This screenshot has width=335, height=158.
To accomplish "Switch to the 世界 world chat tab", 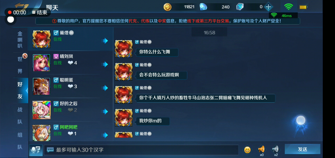I will tap(20, 65).
